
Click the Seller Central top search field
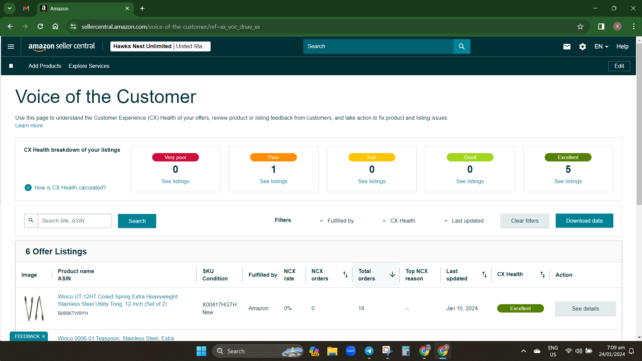pos(378,46)
